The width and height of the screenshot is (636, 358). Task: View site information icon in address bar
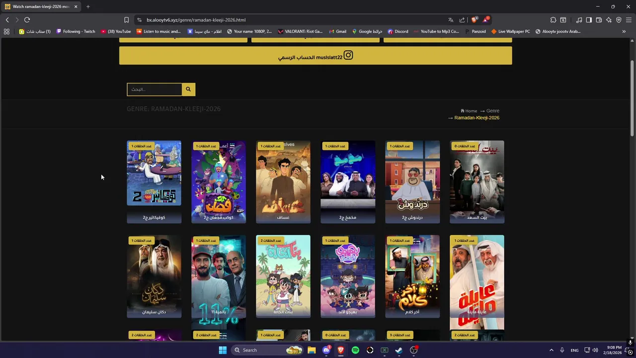pyautogui.click(x=140, y=20)
